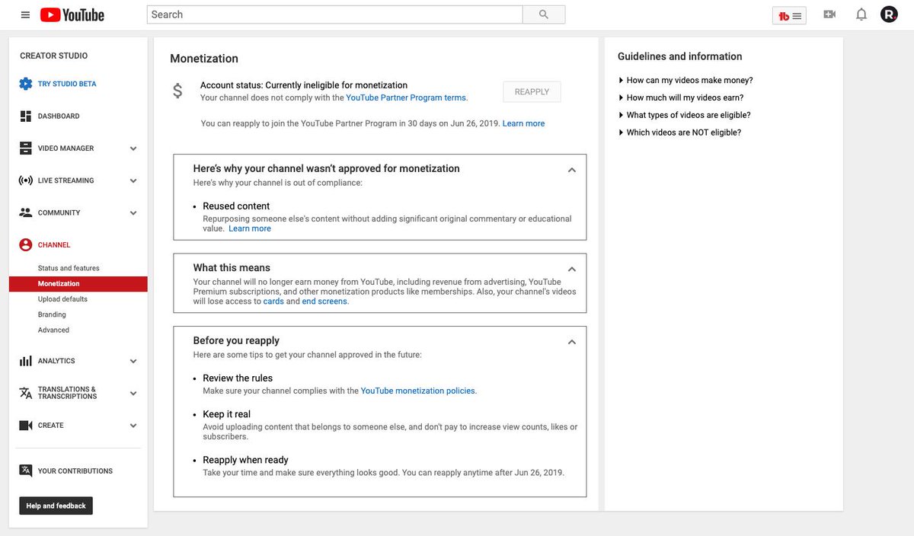The width and height of the screenshot is (914, 536).
Task: Select the Monetization submenu item
Action: pos(78,284)
